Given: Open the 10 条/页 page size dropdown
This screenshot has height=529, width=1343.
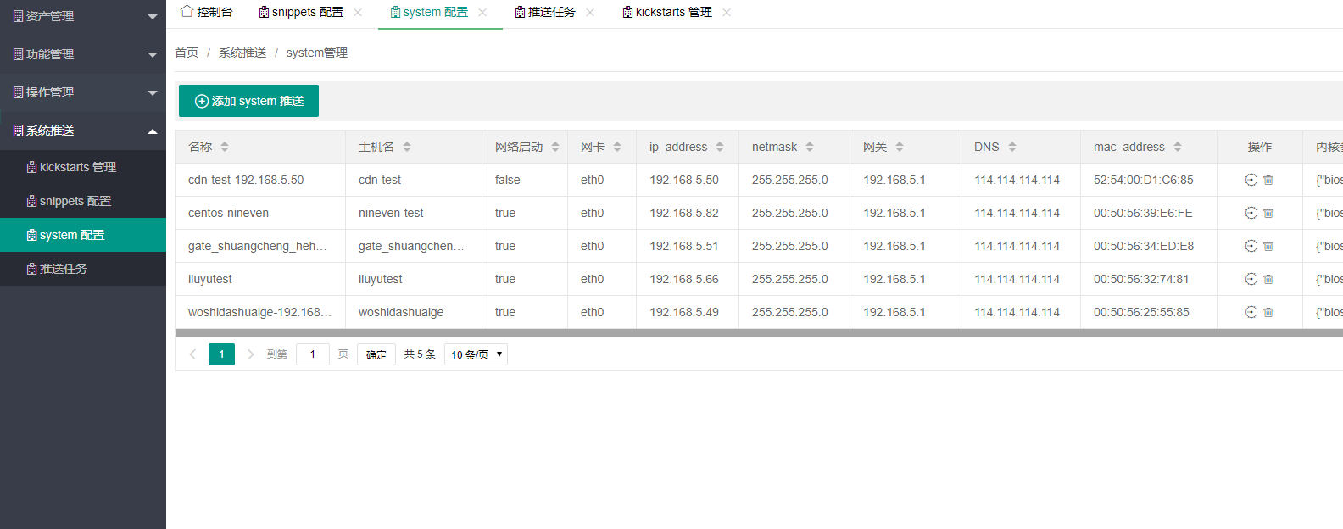Looking at the screenshot, I should [x=476, y=354].
